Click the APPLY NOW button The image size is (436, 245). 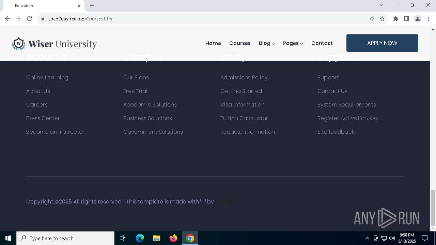[x=382, y=43]
